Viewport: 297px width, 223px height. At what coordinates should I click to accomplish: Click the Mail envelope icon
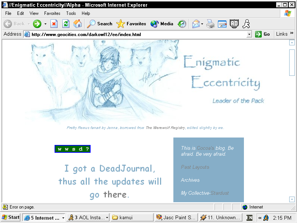(196, 24)
